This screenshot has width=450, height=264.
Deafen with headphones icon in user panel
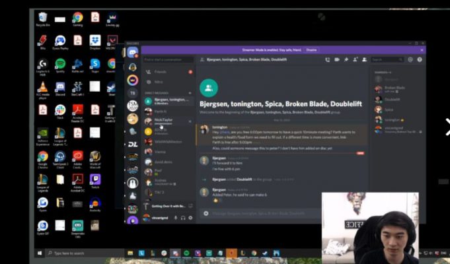click(x=183, y=218)
